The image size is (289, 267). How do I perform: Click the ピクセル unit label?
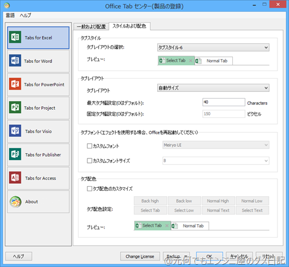[x=254, y=114]
